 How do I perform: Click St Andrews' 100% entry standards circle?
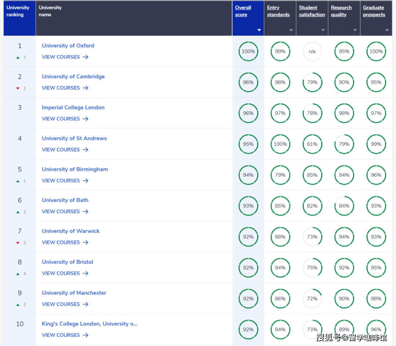pyautogui.click(x=280, y=144)
